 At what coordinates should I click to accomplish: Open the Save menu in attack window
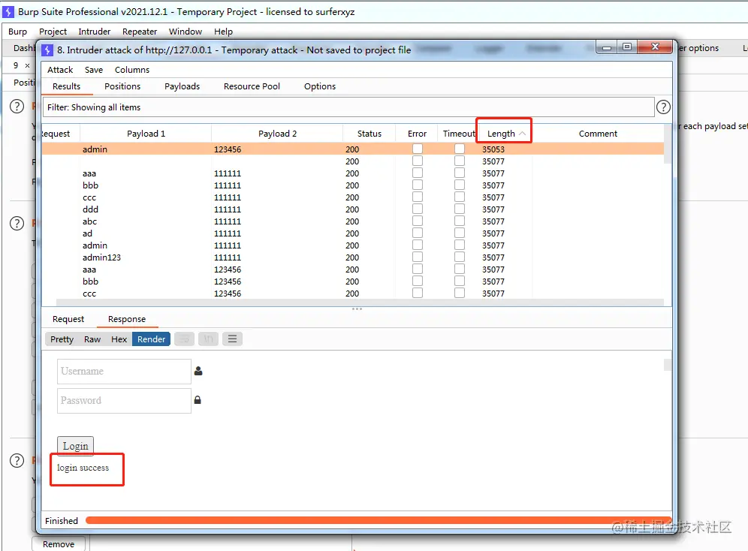93,70
